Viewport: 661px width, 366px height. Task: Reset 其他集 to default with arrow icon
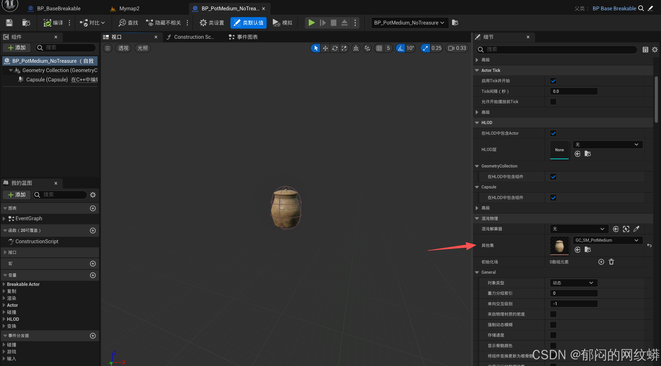click(x=649, y=245)
